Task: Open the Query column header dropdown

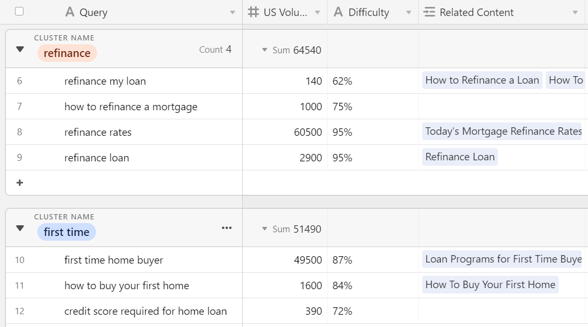Action: [x=233, y=12]
